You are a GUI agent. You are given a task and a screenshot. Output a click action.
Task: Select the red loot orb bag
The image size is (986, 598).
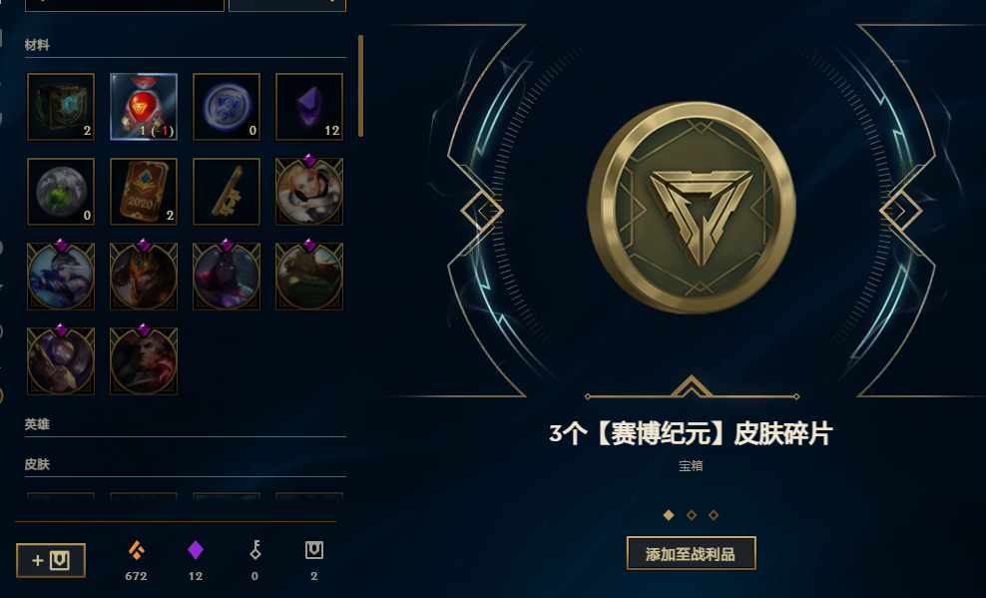tap(144, 106)
